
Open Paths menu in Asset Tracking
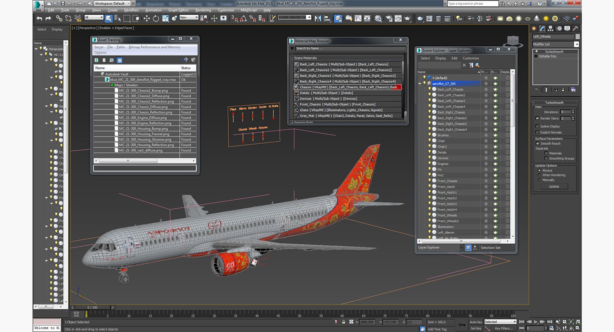tap(121, 47)
